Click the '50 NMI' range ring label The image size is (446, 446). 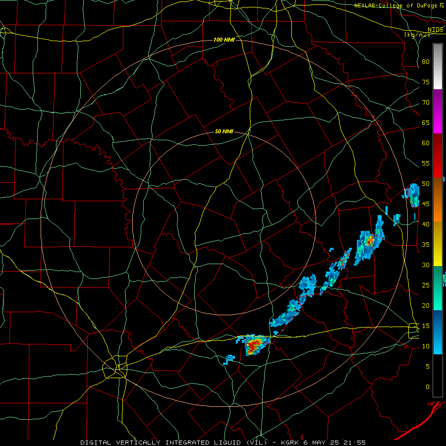(224, 131)
